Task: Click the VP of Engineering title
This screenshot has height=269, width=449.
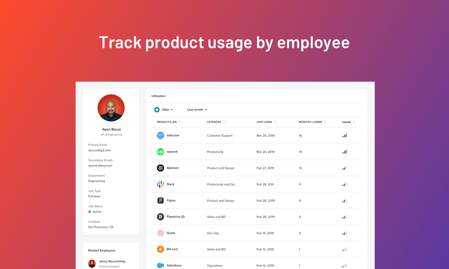Action: [111, 135]
